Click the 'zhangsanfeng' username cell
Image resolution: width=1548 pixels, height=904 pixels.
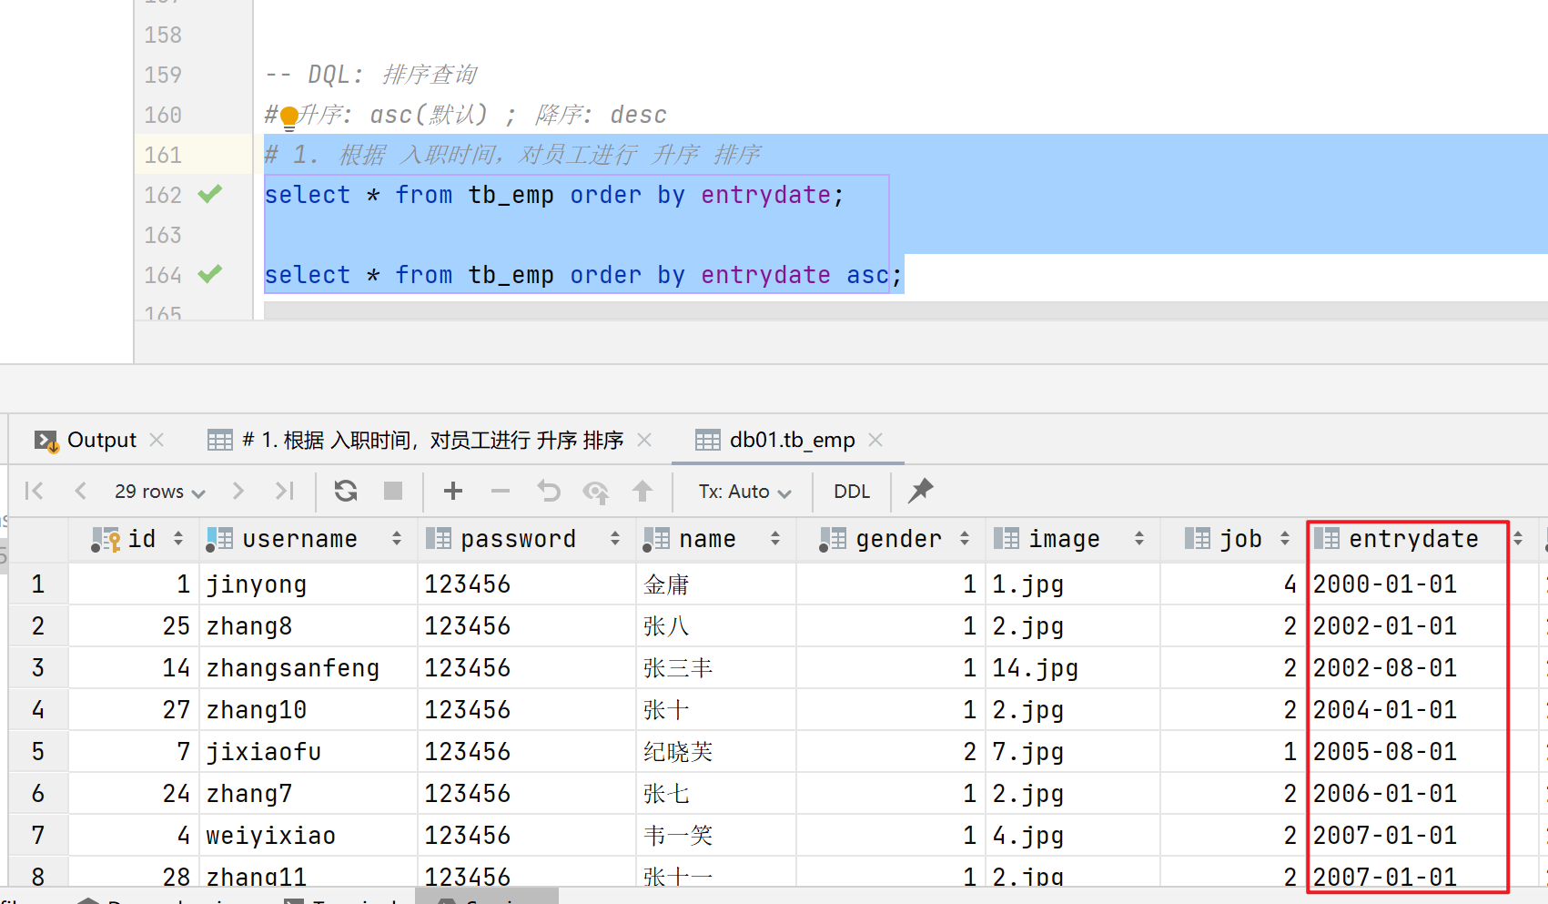(x=308, y=668)
